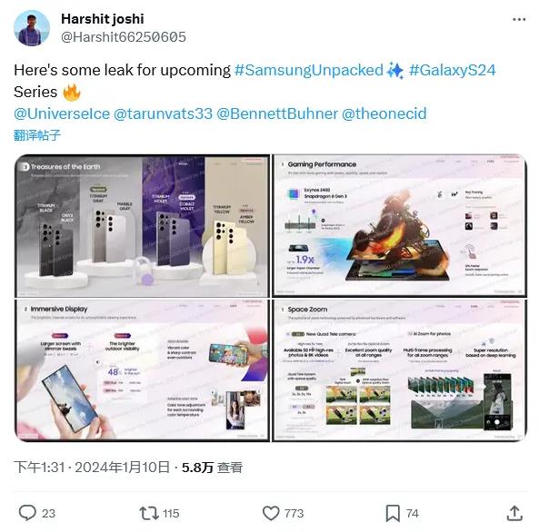
Task: Click the Harshit joshi display name
Action: (103, 19)
